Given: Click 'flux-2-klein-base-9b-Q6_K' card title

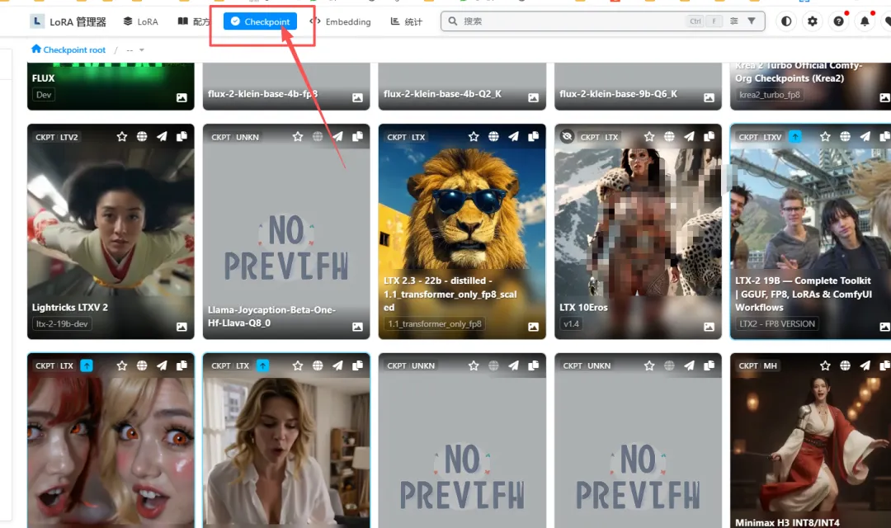Looking at the screenshot, I should pyautogui.click(x=618, y=94).
